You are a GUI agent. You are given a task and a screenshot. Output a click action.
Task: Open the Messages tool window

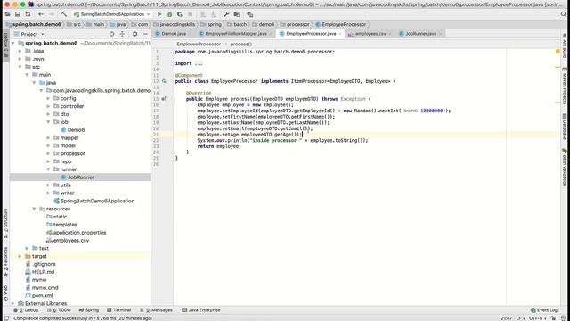157,310
